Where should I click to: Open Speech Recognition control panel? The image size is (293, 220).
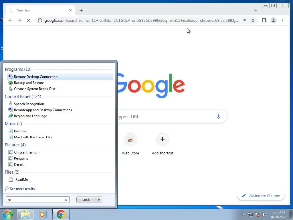(60, 104)
